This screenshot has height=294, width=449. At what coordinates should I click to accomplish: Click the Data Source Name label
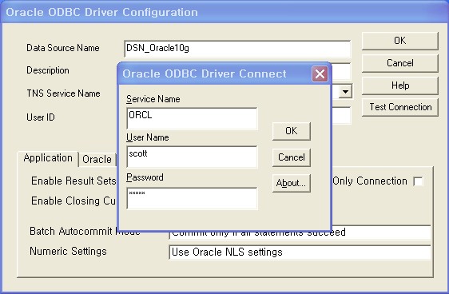click(63, 48)
